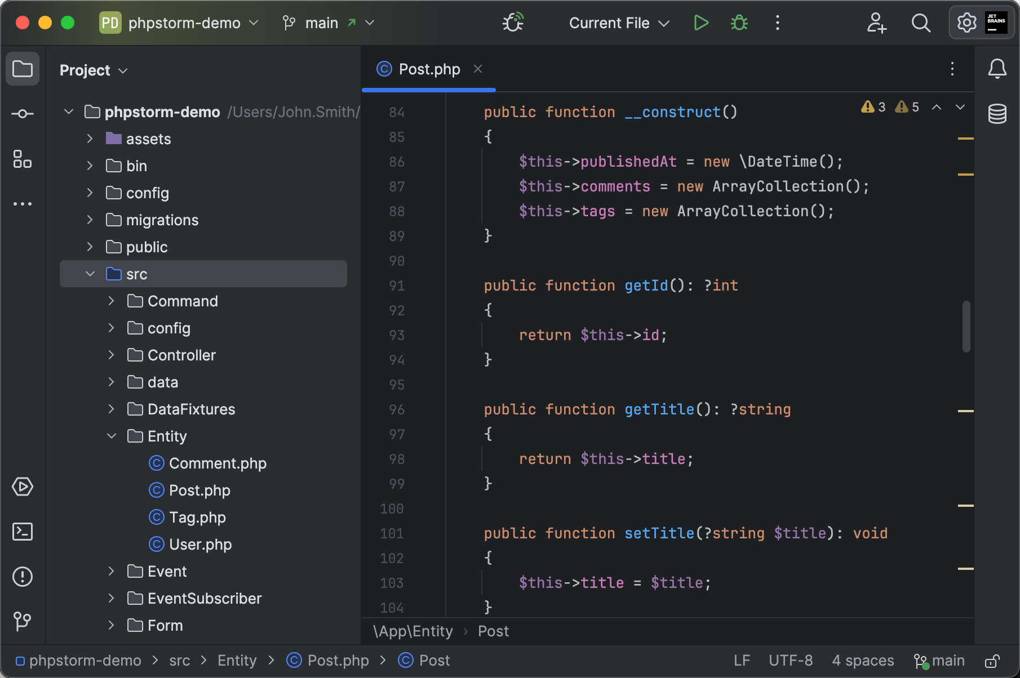This screenshot has width=1020, height=678.
Task: Open the Terminal tool window
Action: coord(22,531)
